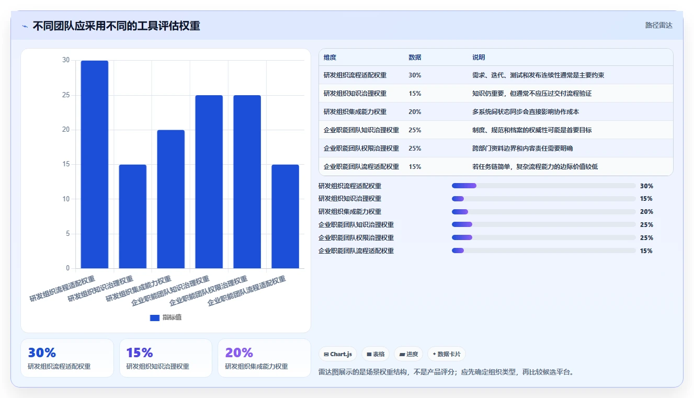The height and width of the screenshot is (398, 694).
Task: Click the 30% value in the table
Action: point(415,75)
